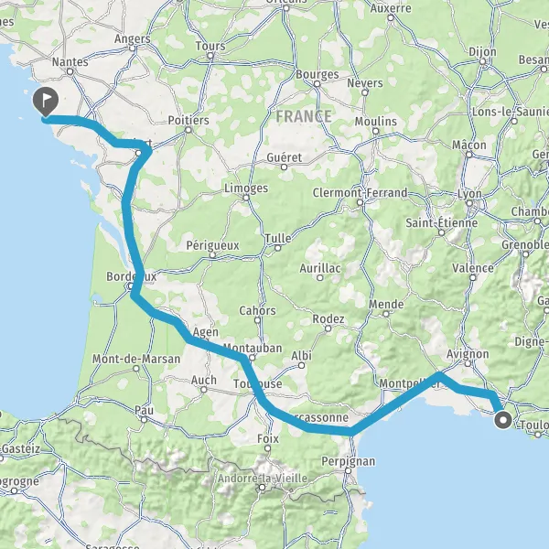Select the Nantes city marker

coord(70,72)
